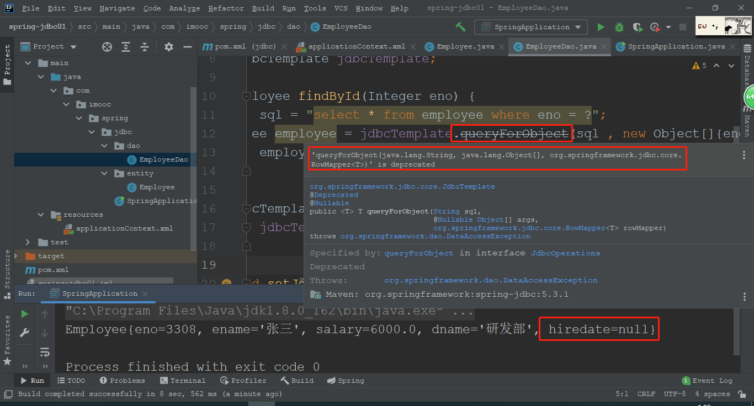The height and width of the screenshot is (406, 754).
Task: Open Structure tool window on left strip
Action: coord(7,275)
